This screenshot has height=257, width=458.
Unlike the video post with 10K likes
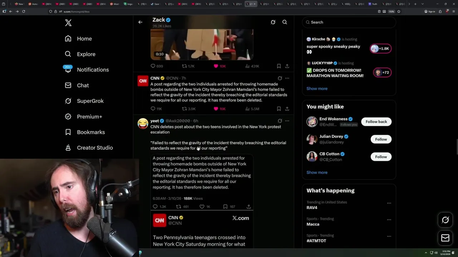click(220, 66)
